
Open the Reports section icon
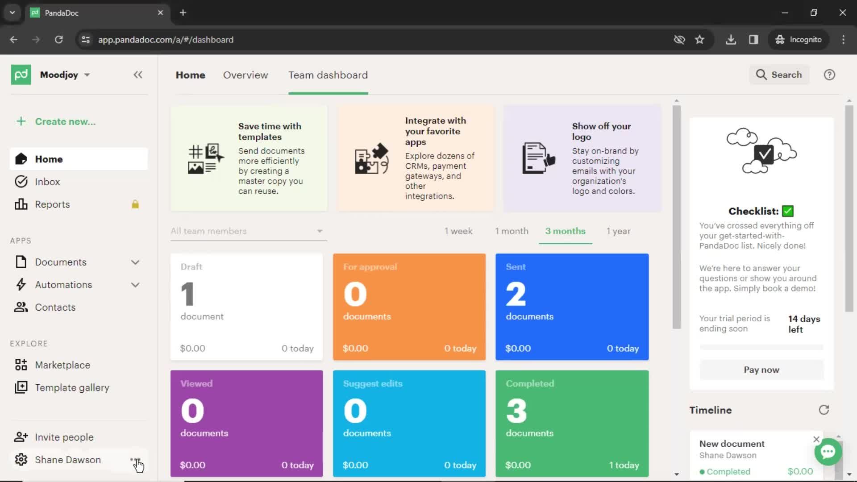click(x=21, y=204)
